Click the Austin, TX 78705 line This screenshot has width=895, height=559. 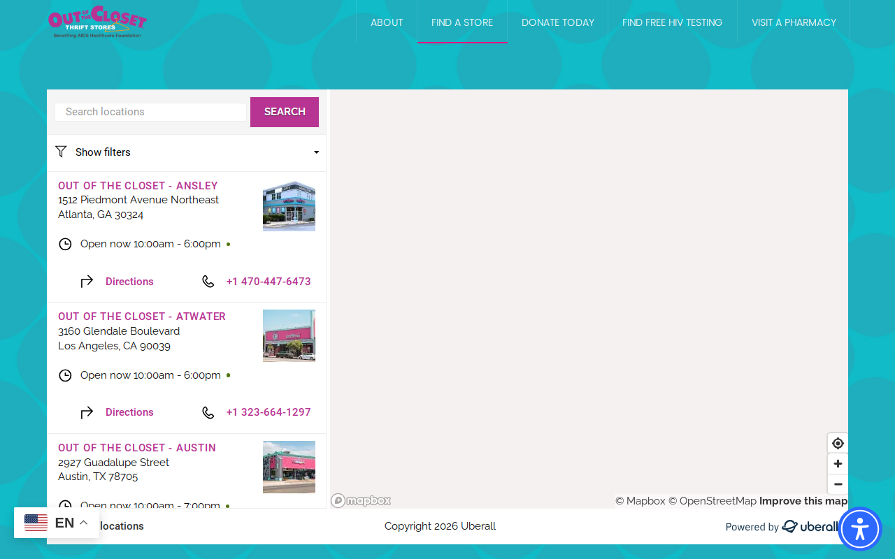pyautogui.click(x=98, y=477)
